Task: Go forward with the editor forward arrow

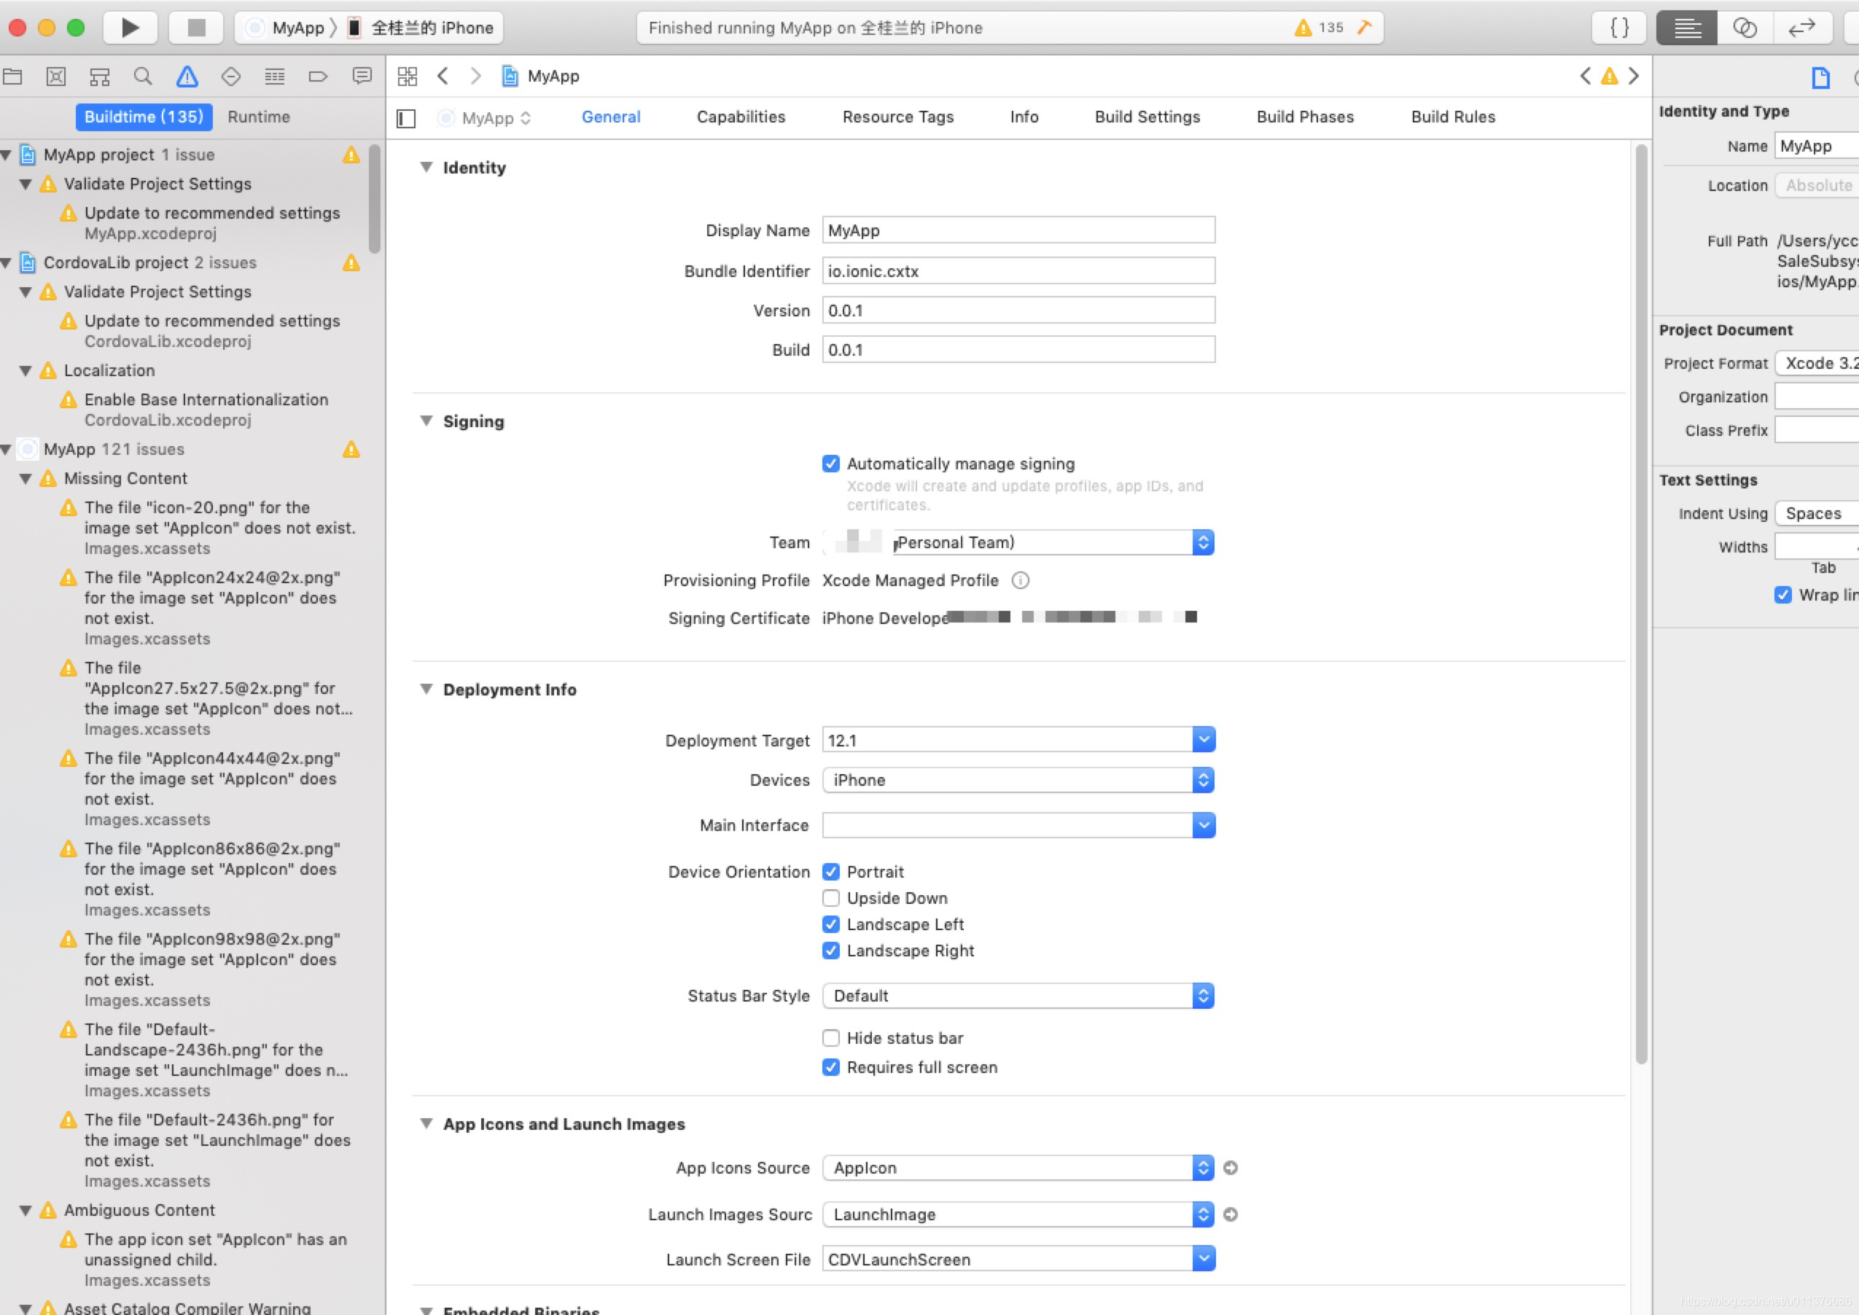Action: (x=476, y=76)
